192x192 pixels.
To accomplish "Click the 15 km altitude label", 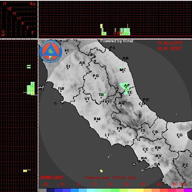I will click(9, 9).
